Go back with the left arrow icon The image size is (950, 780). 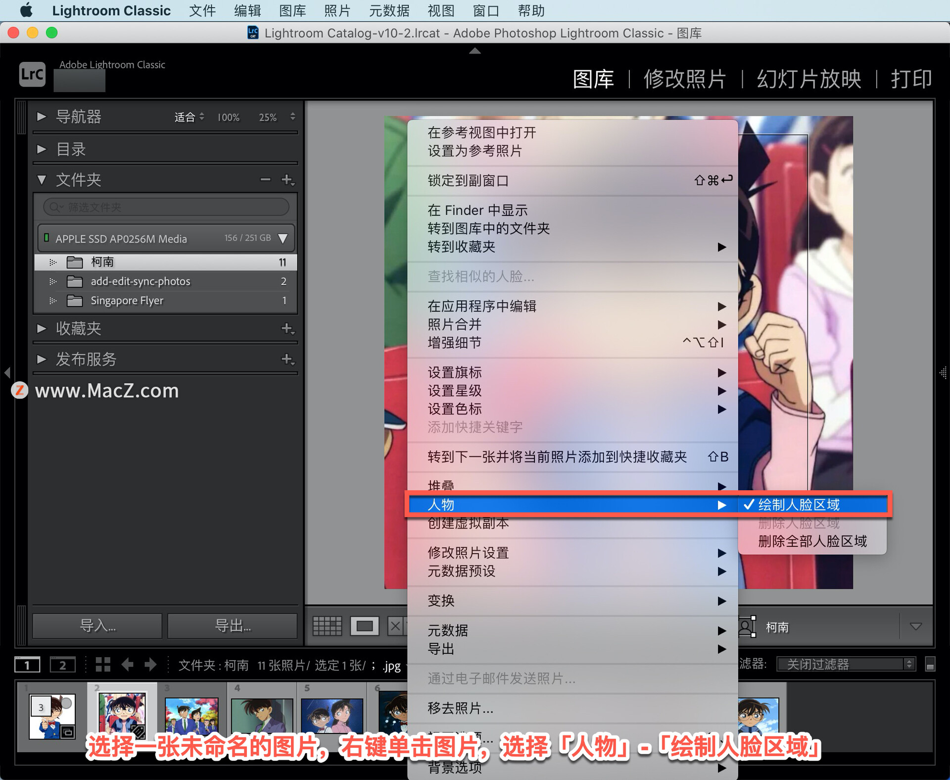(127, 665)
